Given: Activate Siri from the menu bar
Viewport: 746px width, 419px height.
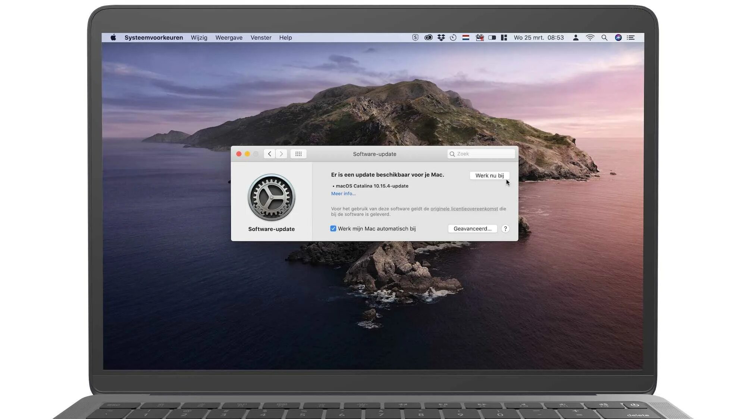Looking at the screenshot, I should 618,37.
